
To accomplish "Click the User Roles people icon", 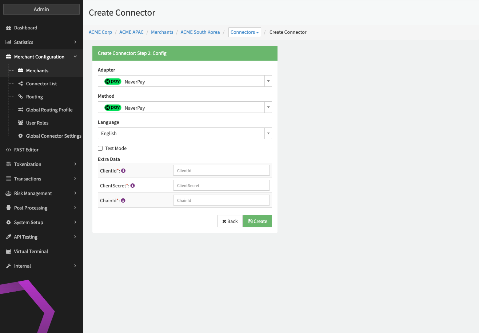I will click(x=21, y=123).
